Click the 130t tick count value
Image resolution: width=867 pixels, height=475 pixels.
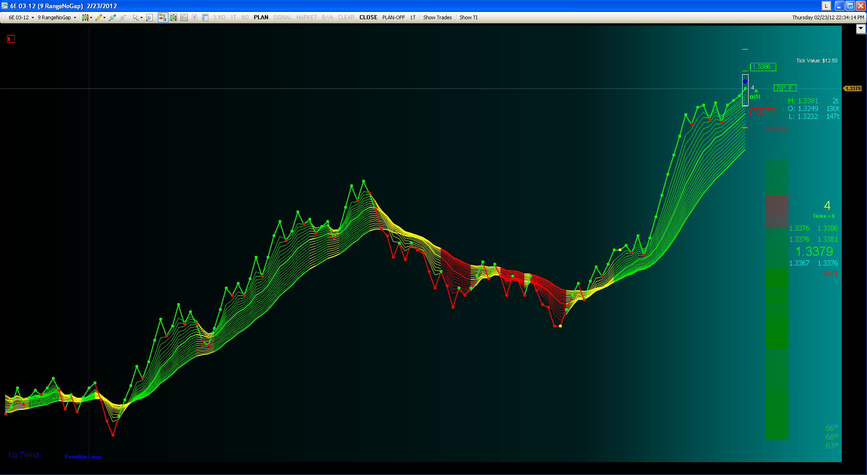(833, 109)
